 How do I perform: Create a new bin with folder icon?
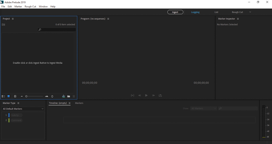pyautogui.click(x=69, y=96)
